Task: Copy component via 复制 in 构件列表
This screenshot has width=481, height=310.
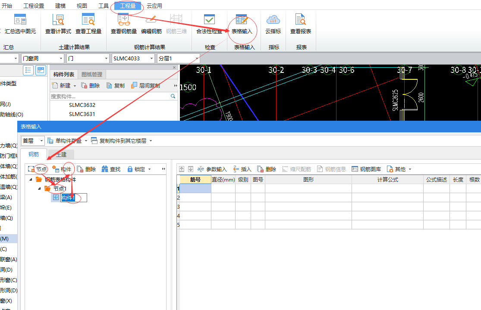Action: click(116, 85)
